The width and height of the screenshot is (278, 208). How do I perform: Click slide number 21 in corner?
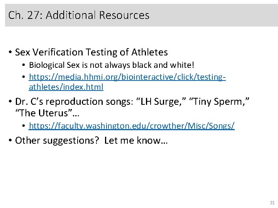pyautogui.click(x=272, y=203)
